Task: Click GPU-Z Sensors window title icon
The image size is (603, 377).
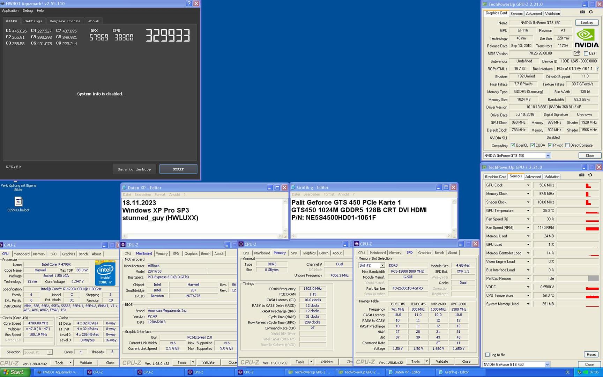Action: (x=484, y=167)
